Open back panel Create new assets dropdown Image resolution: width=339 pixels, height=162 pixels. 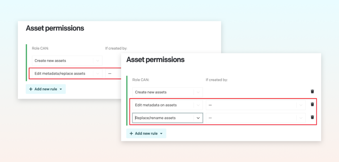click(x=67, y=61)
